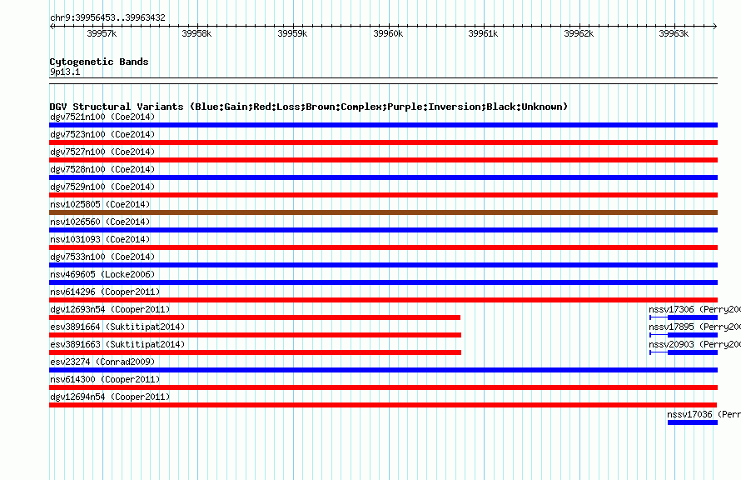Screen dimensions: 741x480
Task: Click the nsv469605 (Locke2006) variant bar
Action: click(x=383, y=282)
